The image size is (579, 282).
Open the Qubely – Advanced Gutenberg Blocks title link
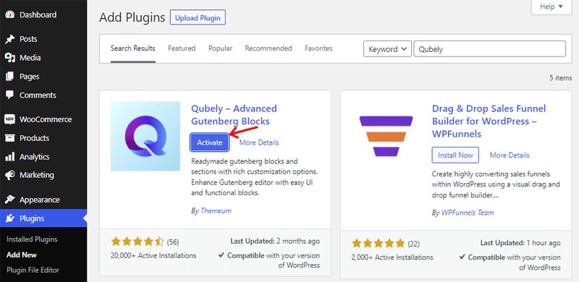click(234, 115)
